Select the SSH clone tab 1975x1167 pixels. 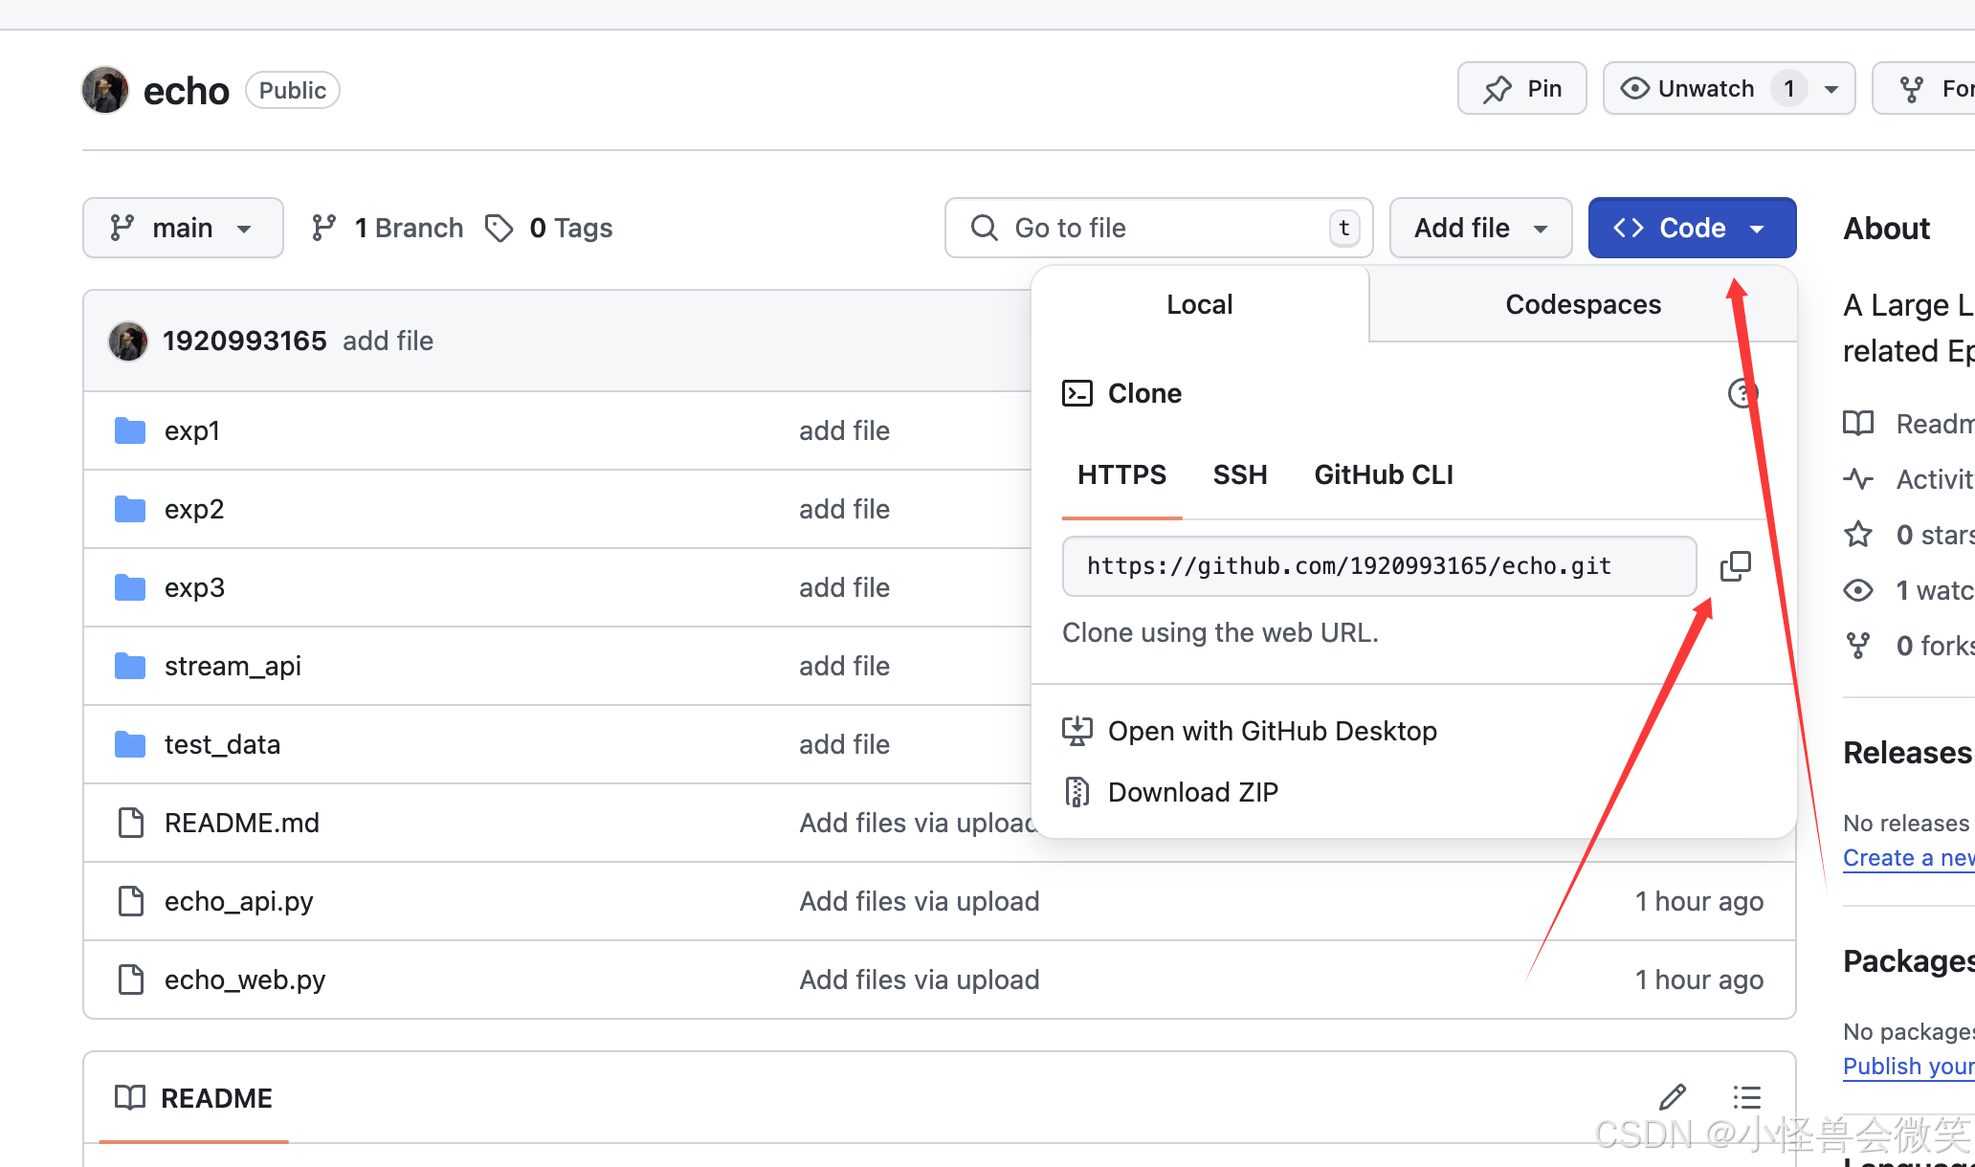(x=1240, y=475)
